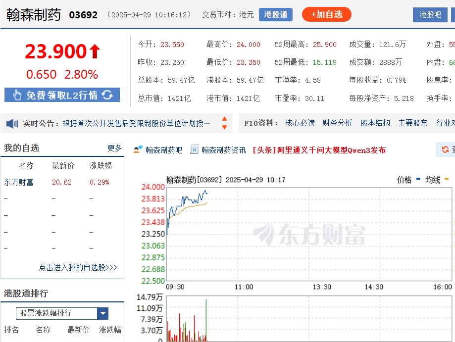455x342 pixels.
Task: Click the 港股通 blue badge button
Action: click(x=276, y=14)
